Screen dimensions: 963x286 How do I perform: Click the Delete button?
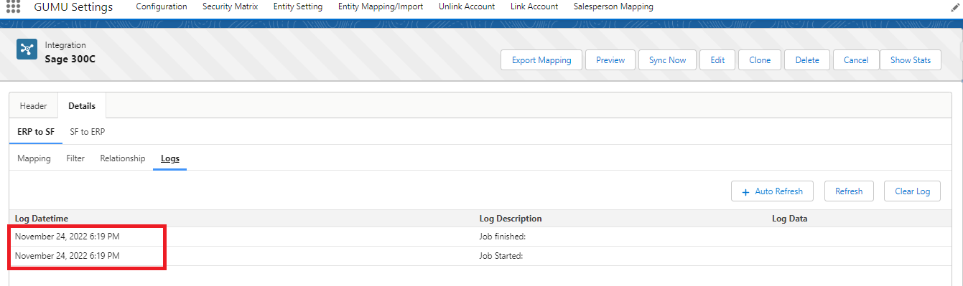807,60
